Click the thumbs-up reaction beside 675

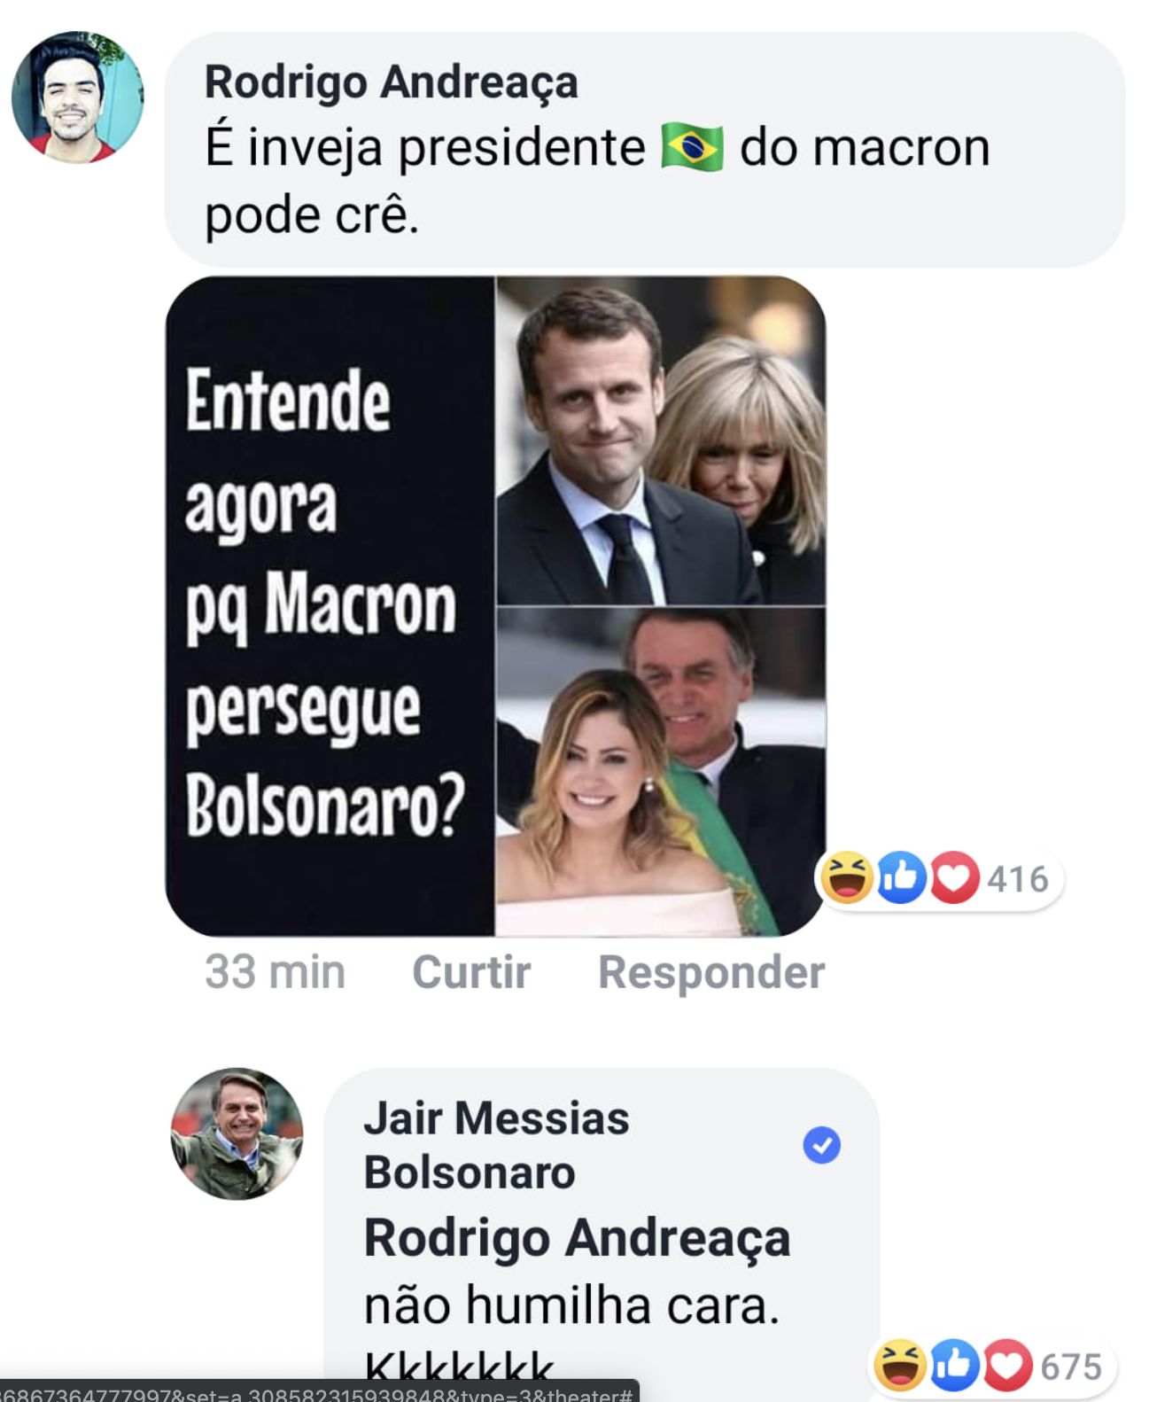coord(953,1365)
